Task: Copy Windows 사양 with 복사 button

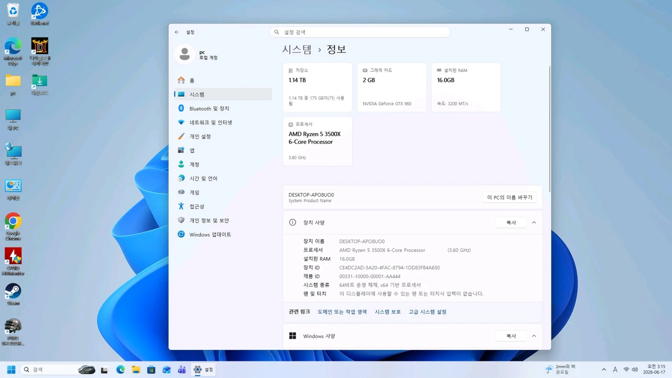Action: point(511,336)
